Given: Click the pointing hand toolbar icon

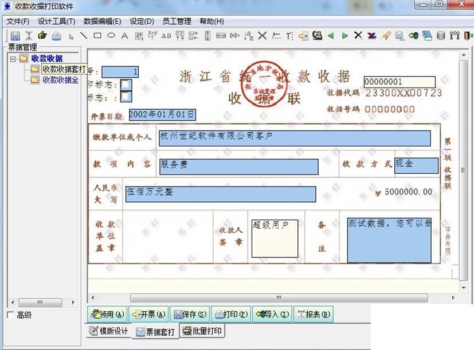Looking at the screenshot, I should tap(42, 35).
